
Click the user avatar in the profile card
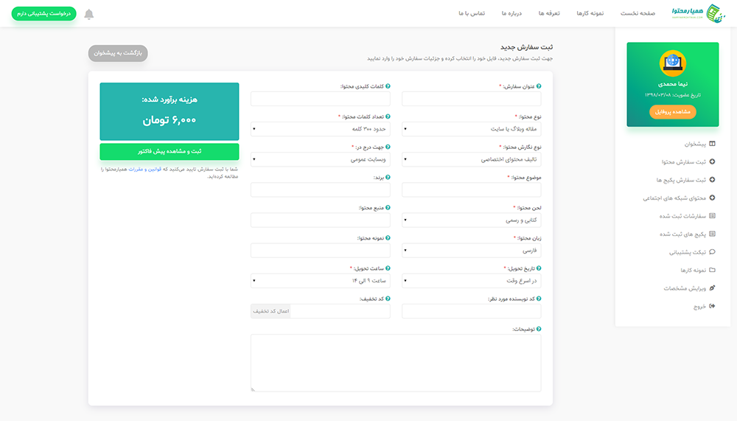[x=673, y=63]
